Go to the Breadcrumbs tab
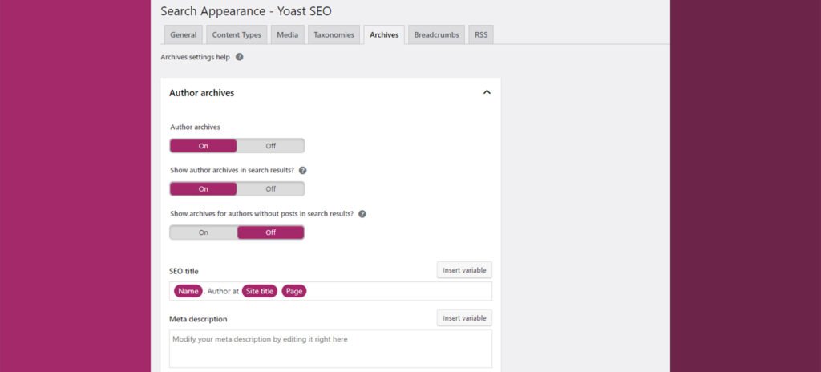The height and width of the screenshot is (372, 821). 437,35
